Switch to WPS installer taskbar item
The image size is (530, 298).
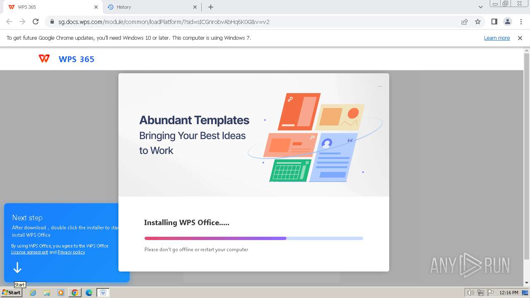coord(103,293)
